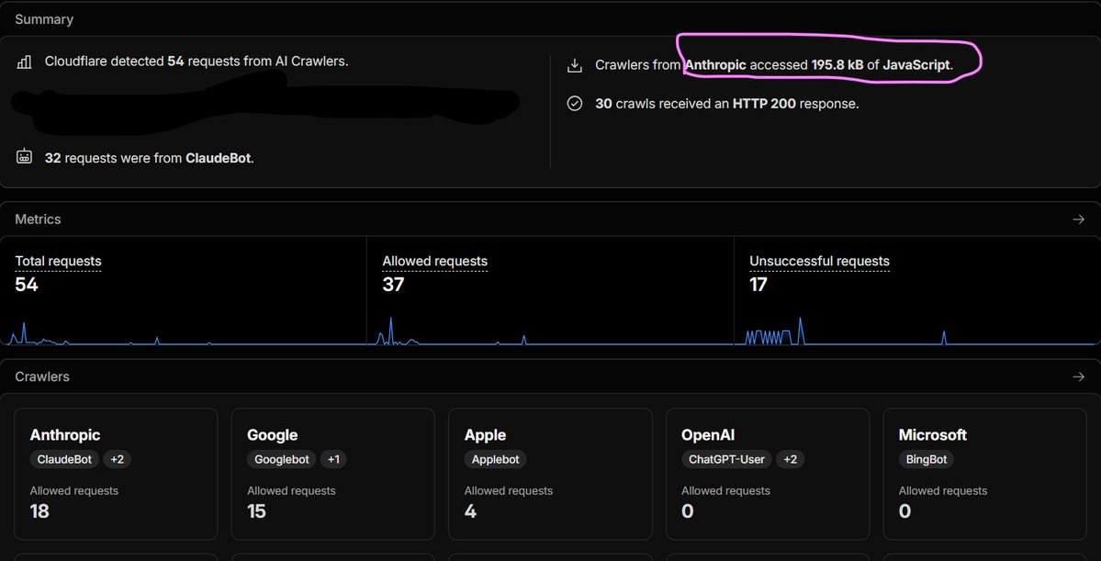
Task: Click the allowed requests value 37
Action: pyautogui.click(x=393, y=285)
